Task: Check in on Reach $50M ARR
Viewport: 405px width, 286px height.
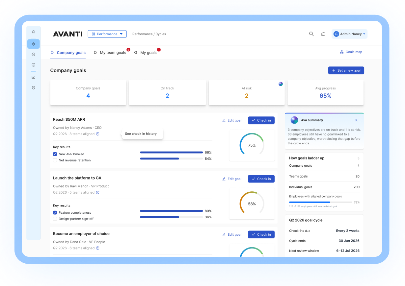Action: click(x=261, y=120)
